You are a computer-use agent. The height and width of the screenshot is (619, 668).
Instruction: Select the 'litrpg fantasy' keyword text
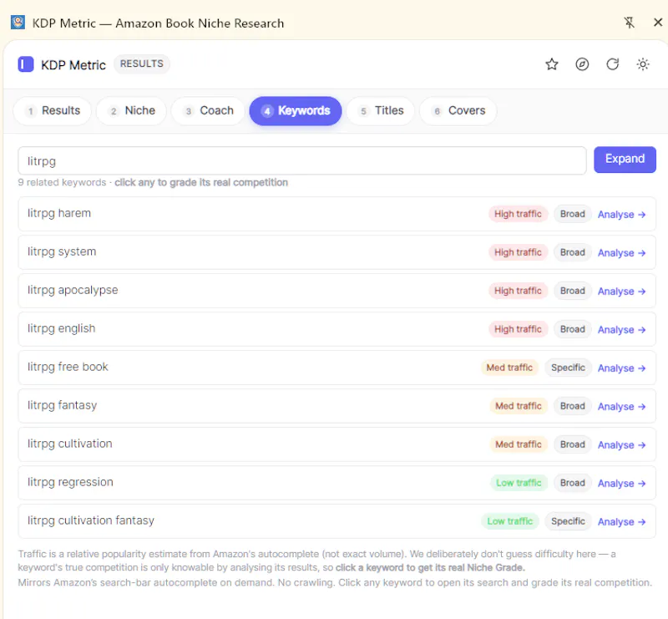62,405
